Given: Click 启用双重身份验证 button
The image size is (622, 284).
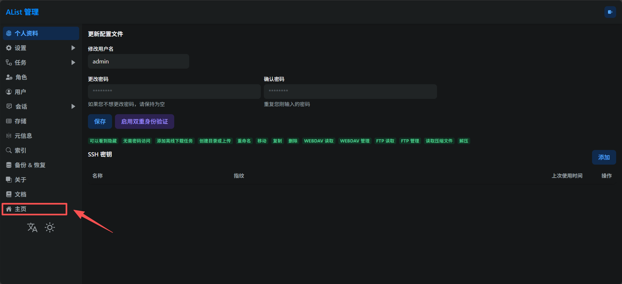Looking at the screenshot, I should point(145,122).
